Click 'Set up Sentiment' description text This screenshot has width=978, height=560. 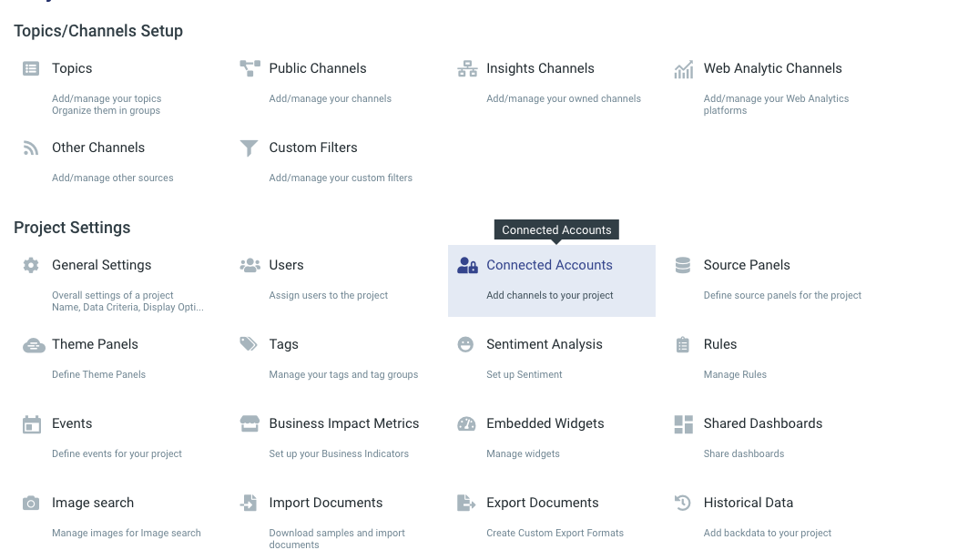(524, 375)
